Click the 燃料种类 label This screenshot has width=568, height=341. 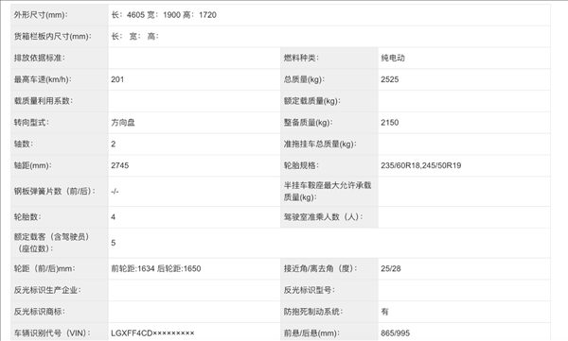click(301, 58)
